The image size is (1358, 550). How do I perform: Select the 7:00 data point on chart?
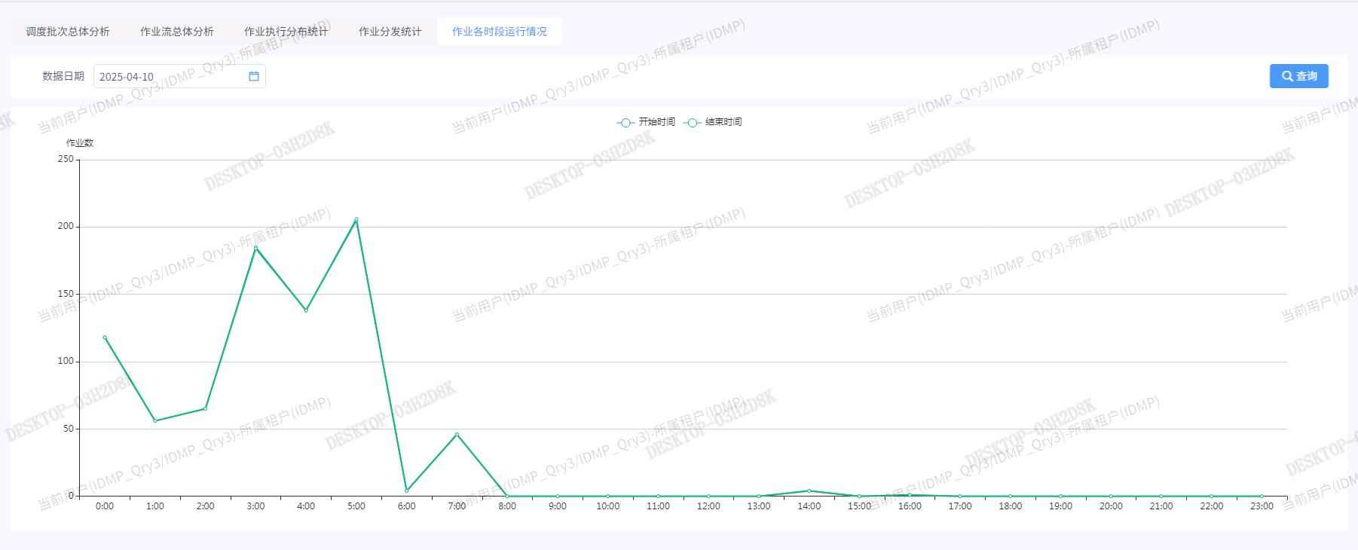[457, 435]
